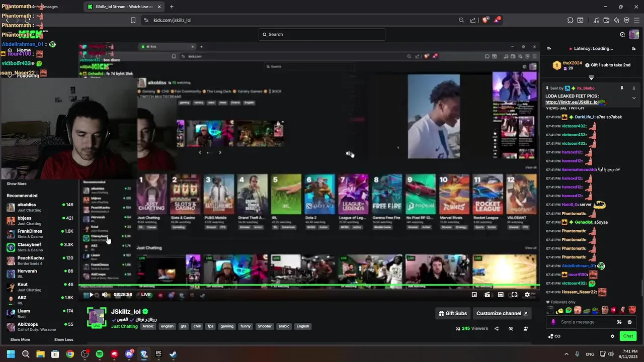Bookmark this page icon
Viewport: 644px width, 362px height.
(133, 20)
